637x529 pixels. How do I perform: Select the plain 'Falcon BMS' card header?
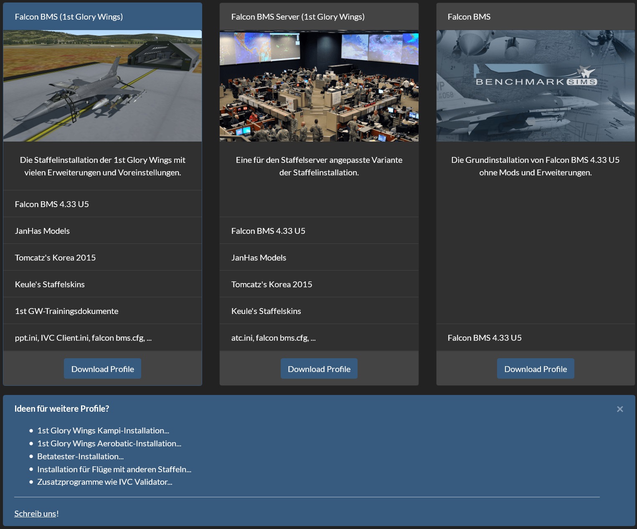(535, 17)
